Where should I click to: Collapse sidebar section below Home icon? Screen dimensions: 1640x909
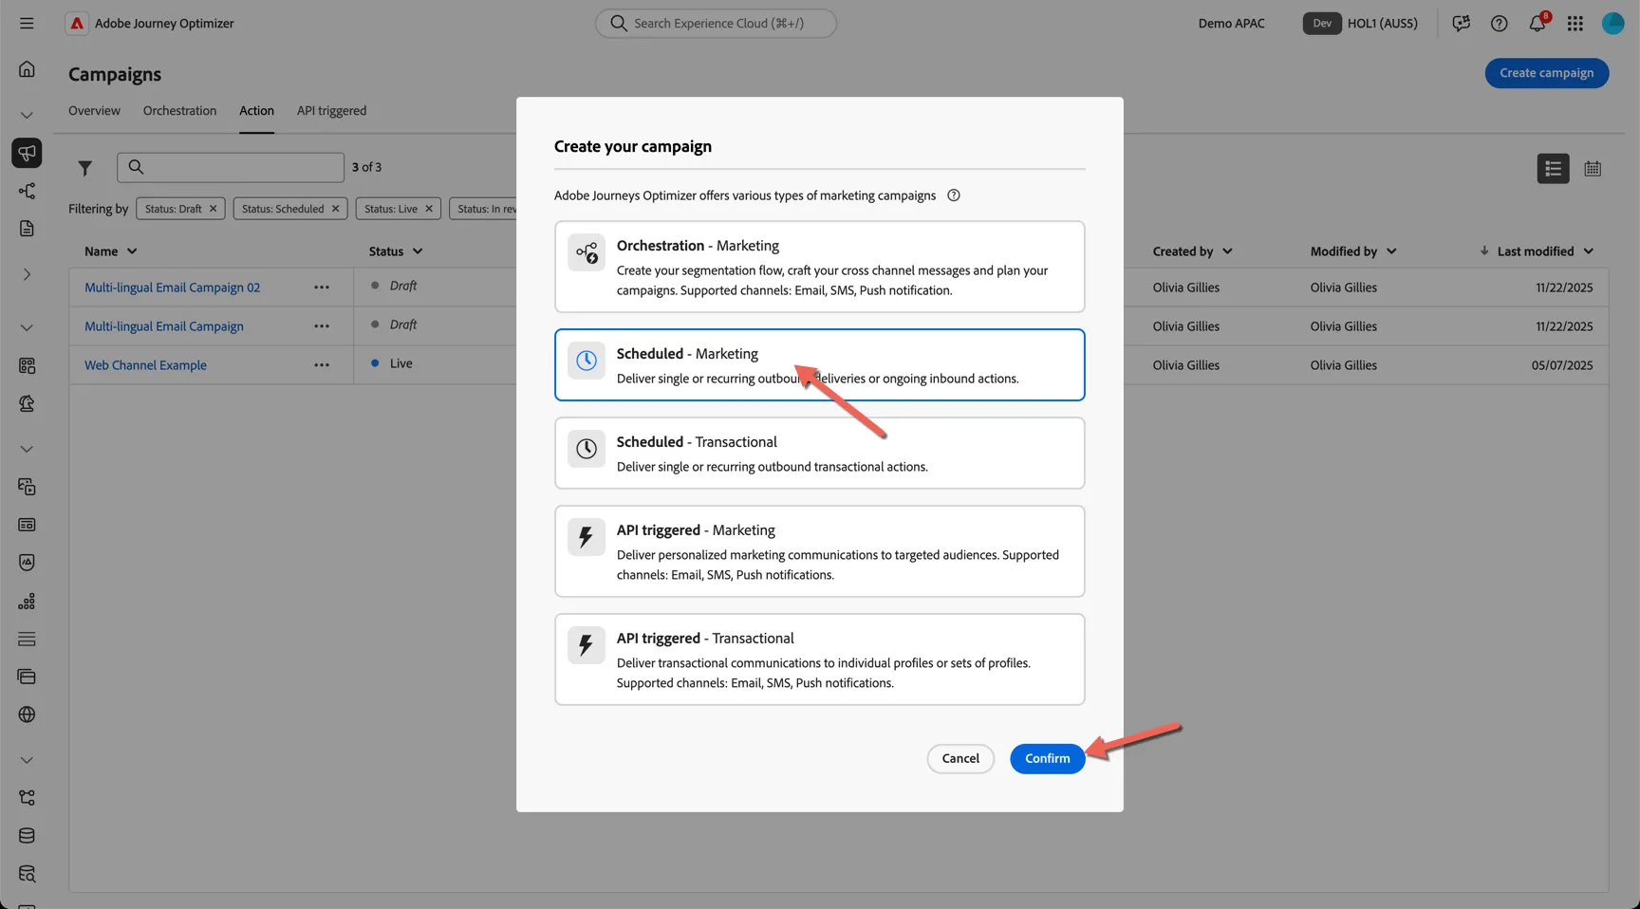pos(27,115)
